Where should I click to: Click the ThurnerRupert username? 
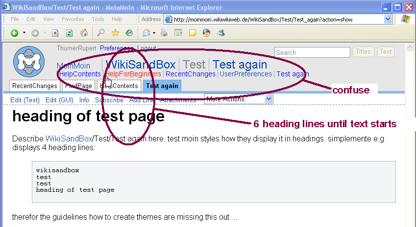[x=76, y=48]
